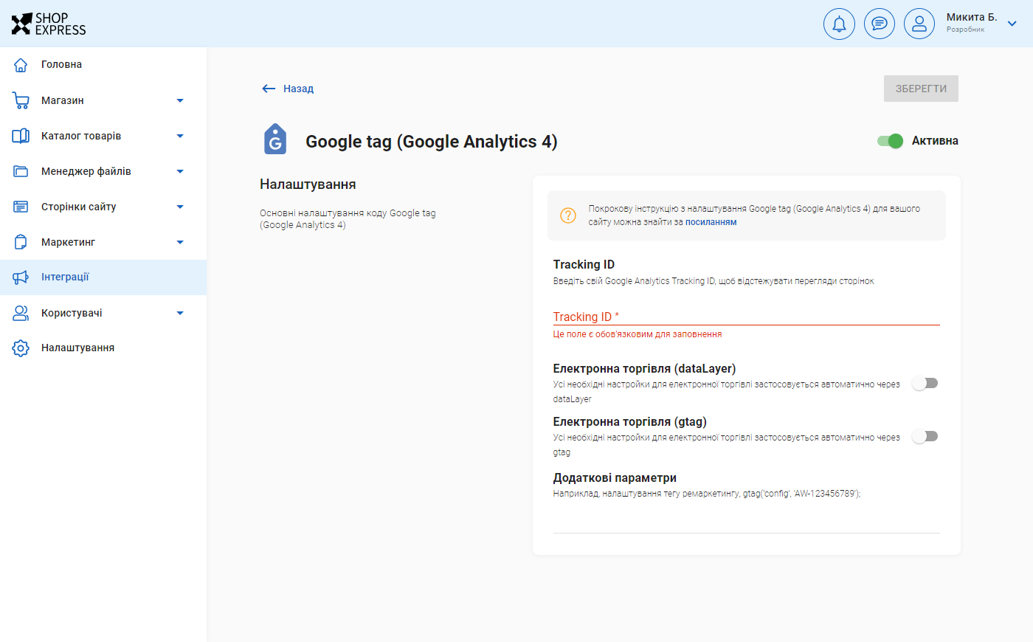Go to Головна in sidebar
Viewport: 1033px width, 642px height.
(103, 65)
